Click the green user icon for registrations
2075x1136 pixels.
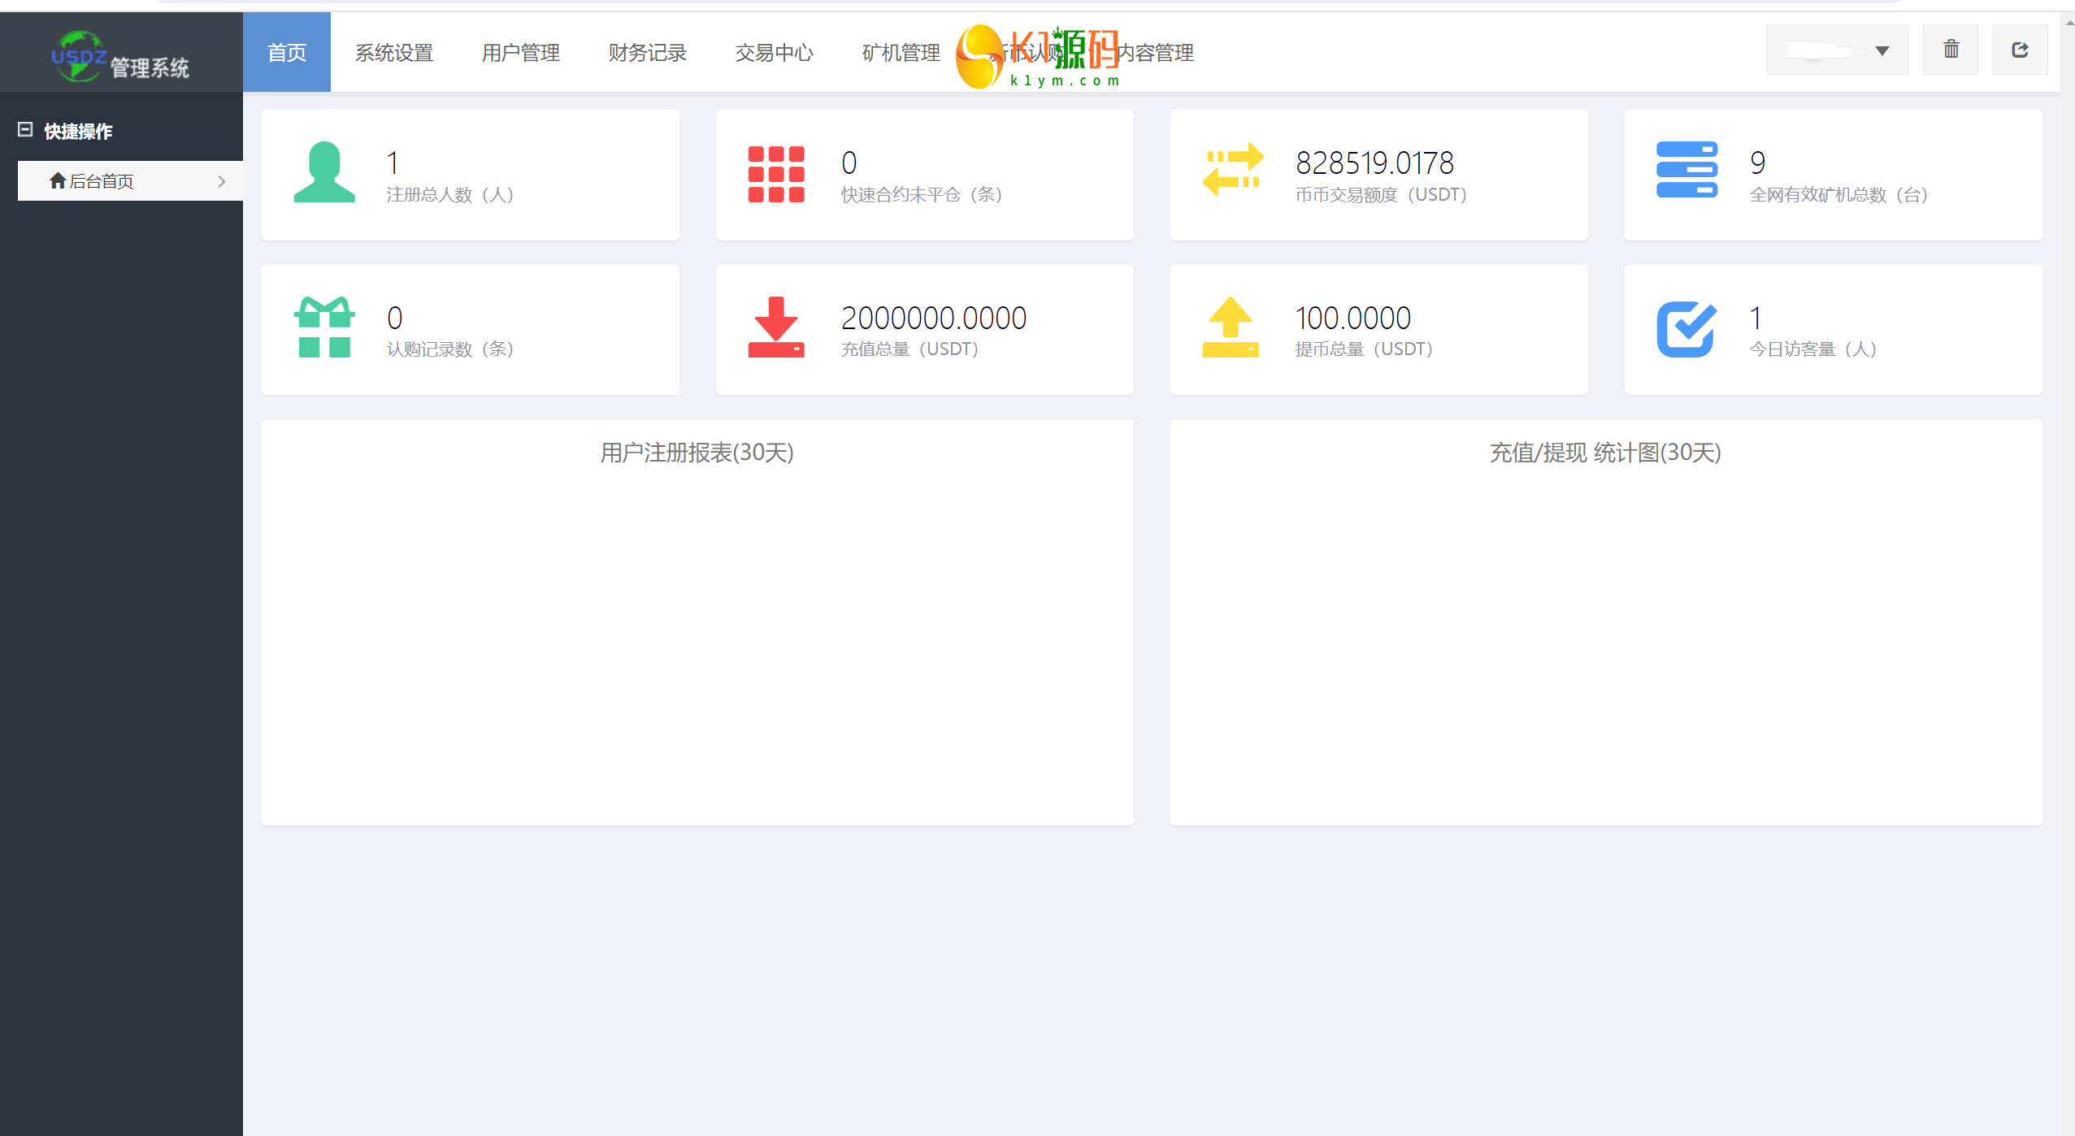[x=323, y=172]
